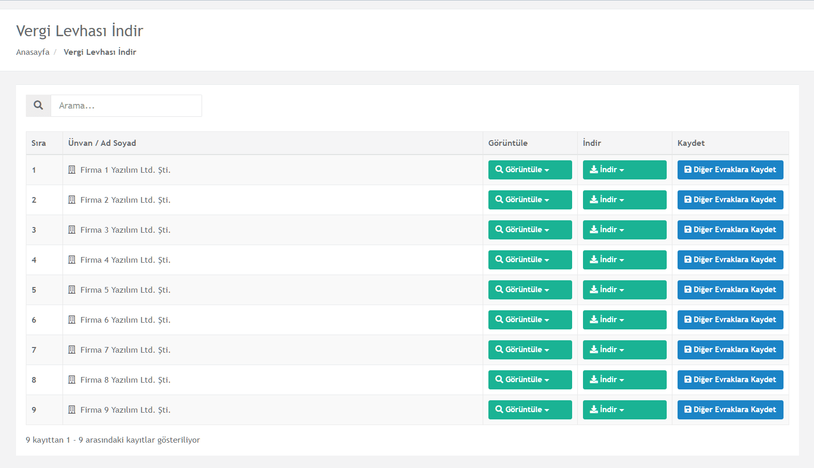814x468 pixels.
Task: Go to Anasayfa breadcrumb link
Action: tap(33, 52)
